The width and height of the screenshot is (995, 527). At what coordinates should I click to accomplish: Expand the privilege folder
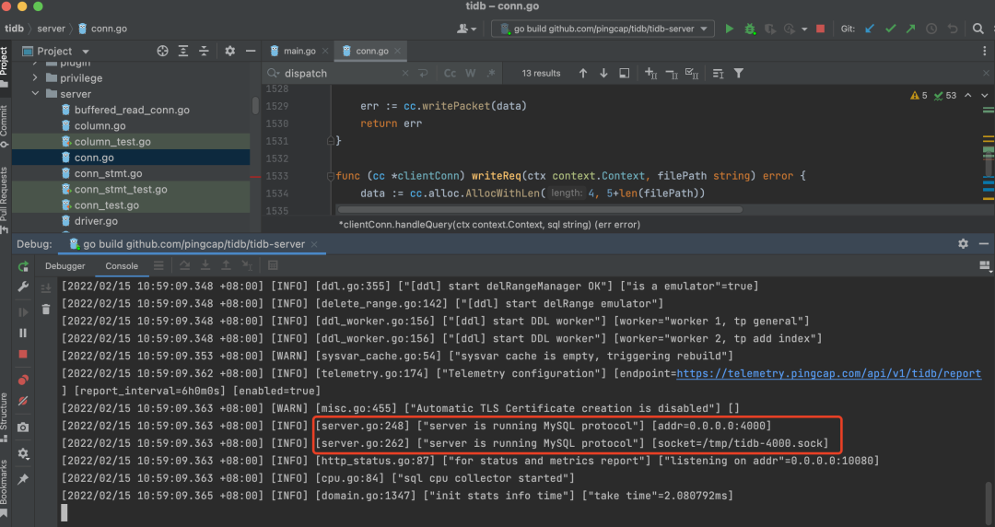tap(36, 78)
